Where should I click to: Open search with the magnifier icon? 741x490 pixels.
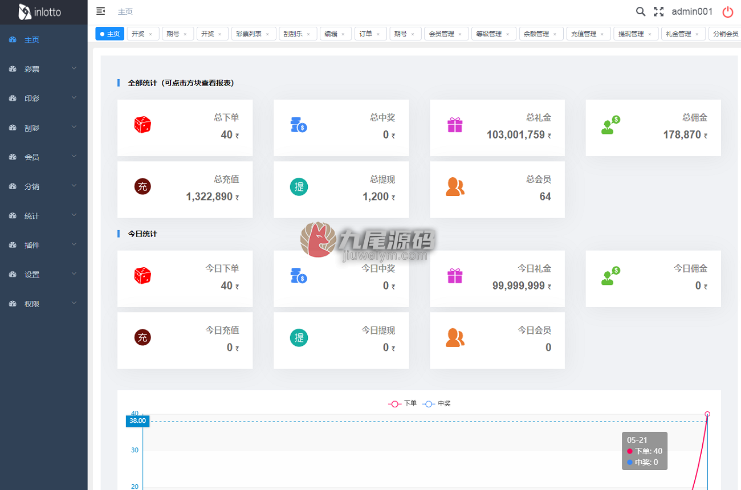(x=641, y=11)
